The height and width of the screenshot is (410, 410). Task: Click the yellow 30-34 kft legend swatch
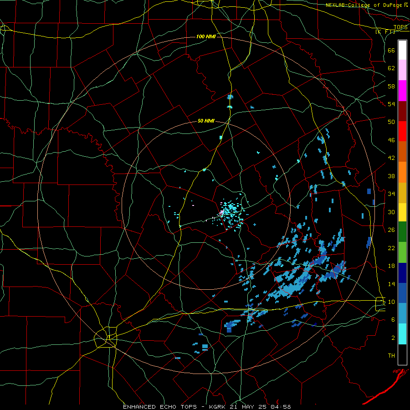pos(402,212)
